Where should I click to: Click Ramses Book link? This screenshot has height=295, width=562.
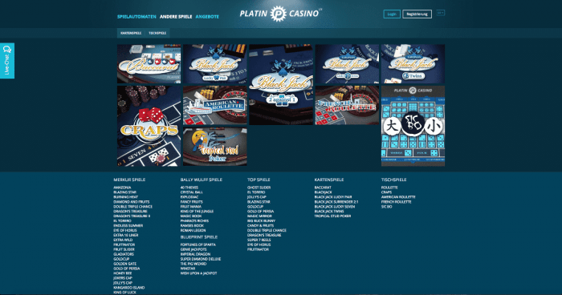pyautogui.click(x=192, y=225)
